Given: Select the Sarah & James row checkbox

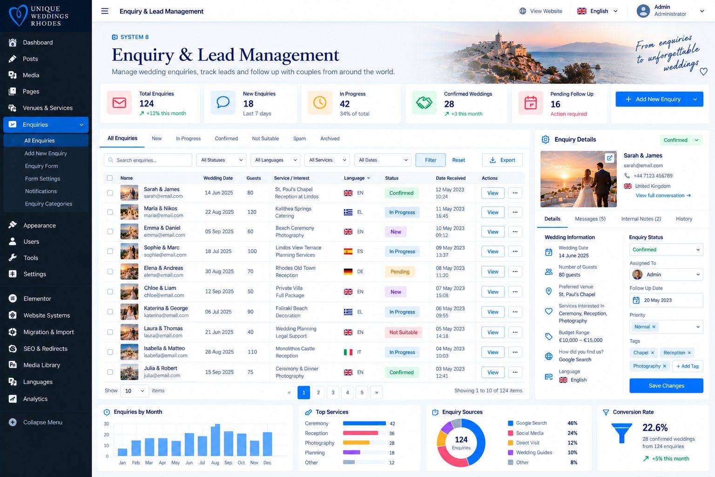Looking at the screenshot, I should pyautogui.click(x=110, y=193).
